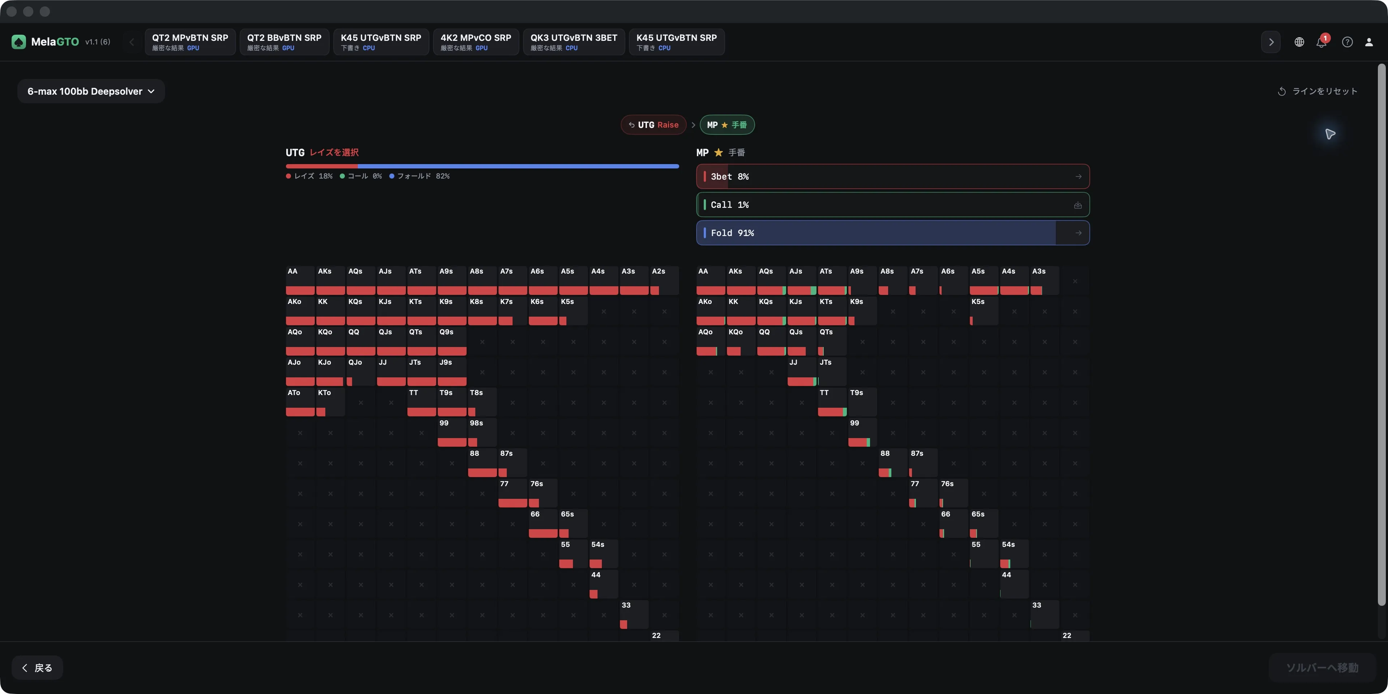1388x694 pixels.
Task: Switch to QT2 MPvBTN SRP tab
Action: tap(190, 42)
